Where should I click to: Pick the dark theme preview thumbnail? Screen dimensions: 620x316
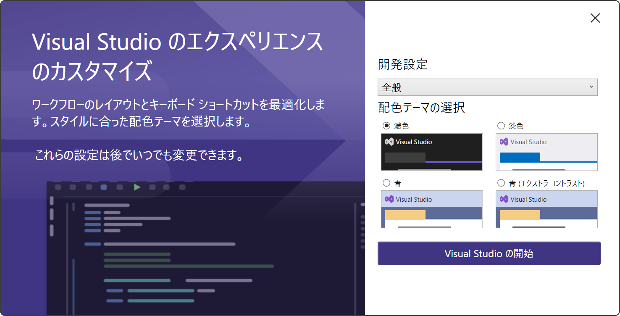[x=432, y=152]
